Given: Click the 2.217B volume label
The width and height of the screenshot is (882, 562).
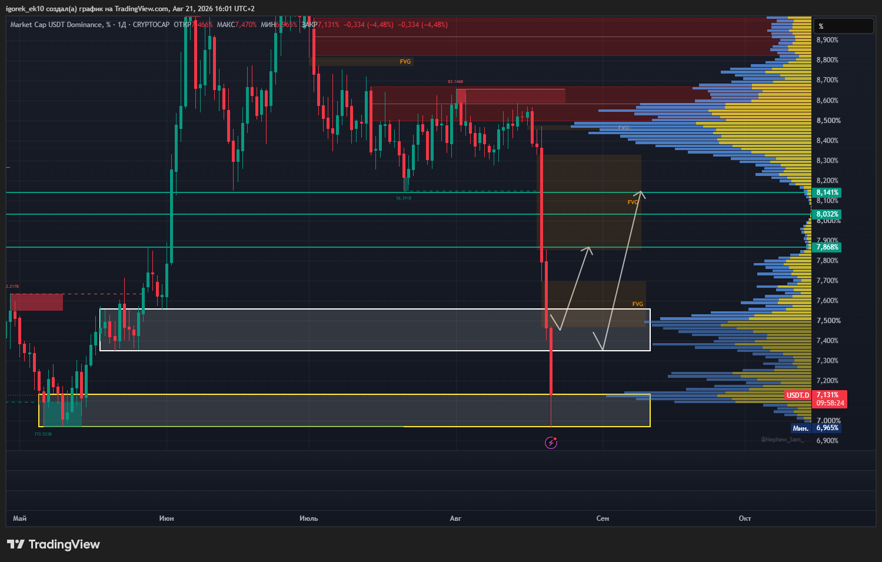Looking at the screenshot, I should 12,286.
